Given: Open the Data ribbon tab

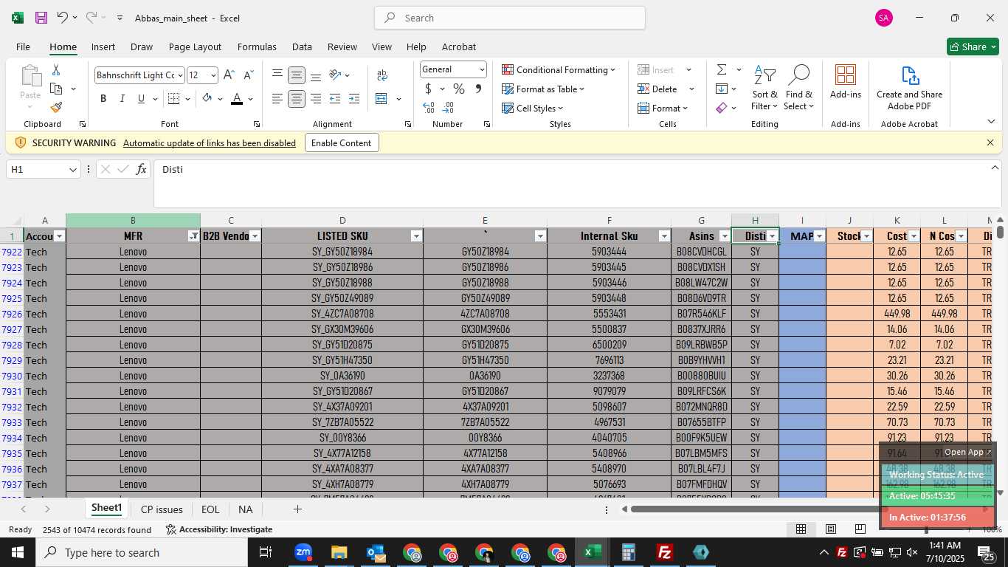Looking at the screenshot, I should click(302, 47).
